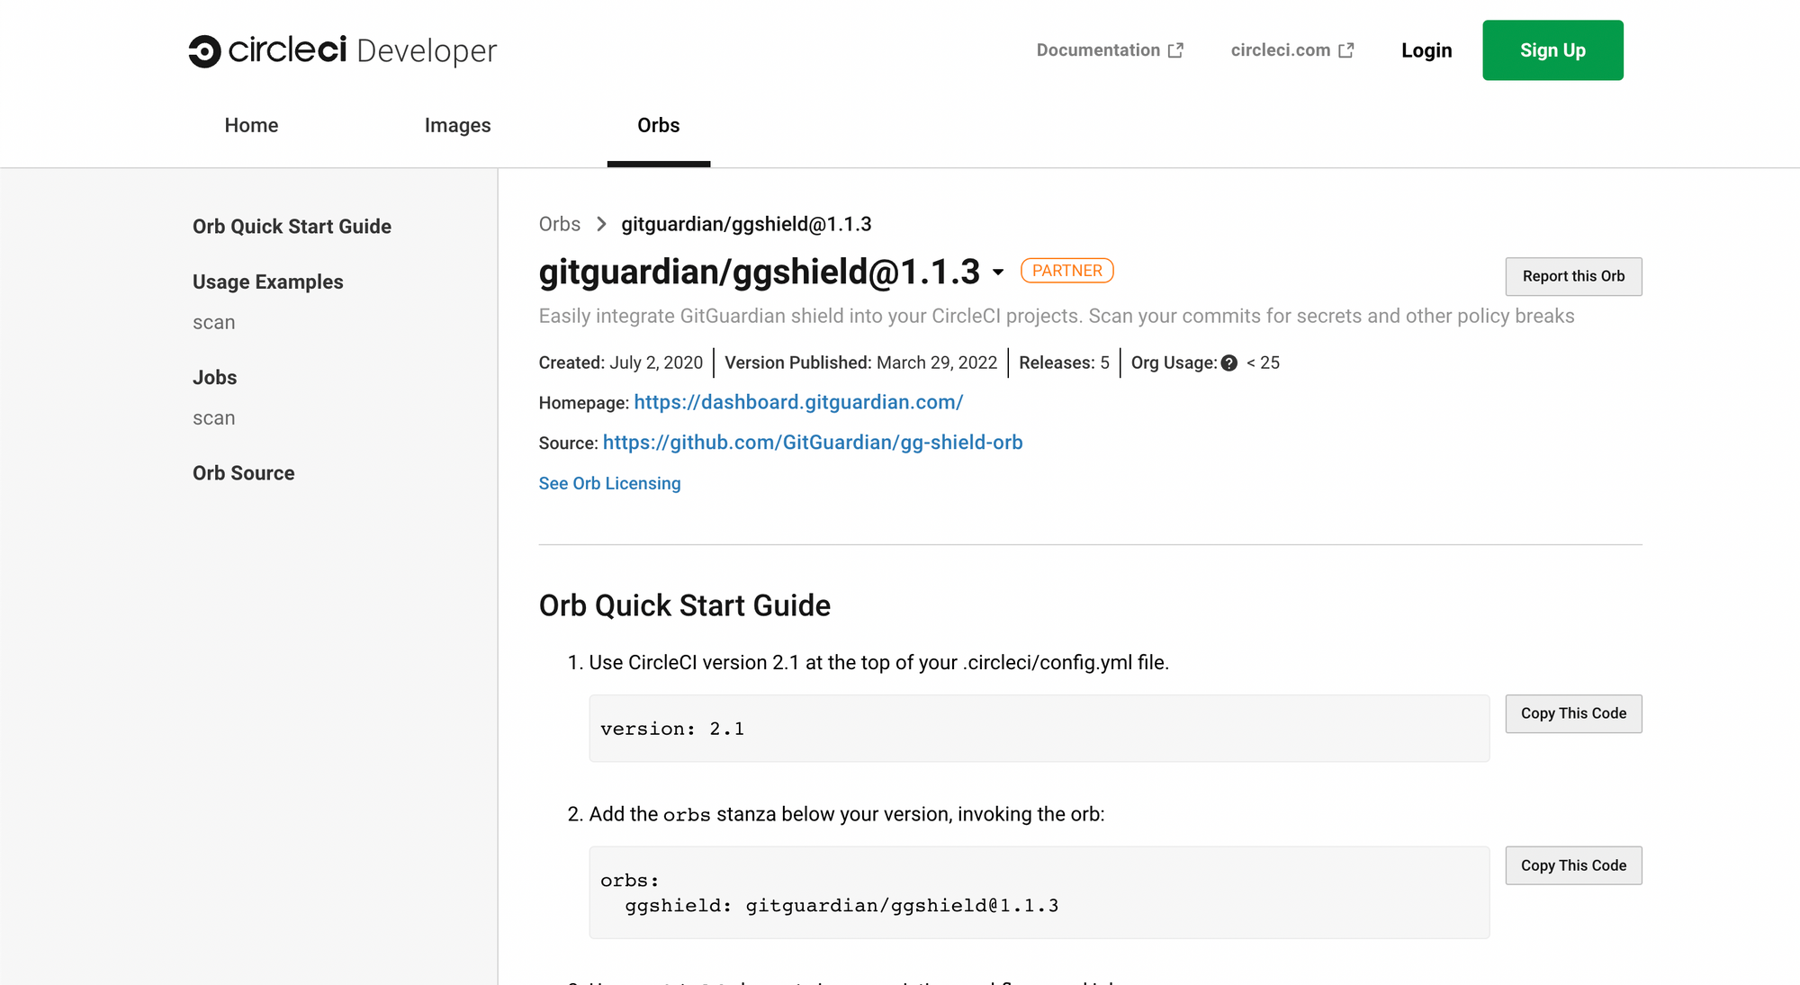The height and width of the screenshot is (985, 1800).
Task: Click the orange PARTNER badge
Action: 1066,271
